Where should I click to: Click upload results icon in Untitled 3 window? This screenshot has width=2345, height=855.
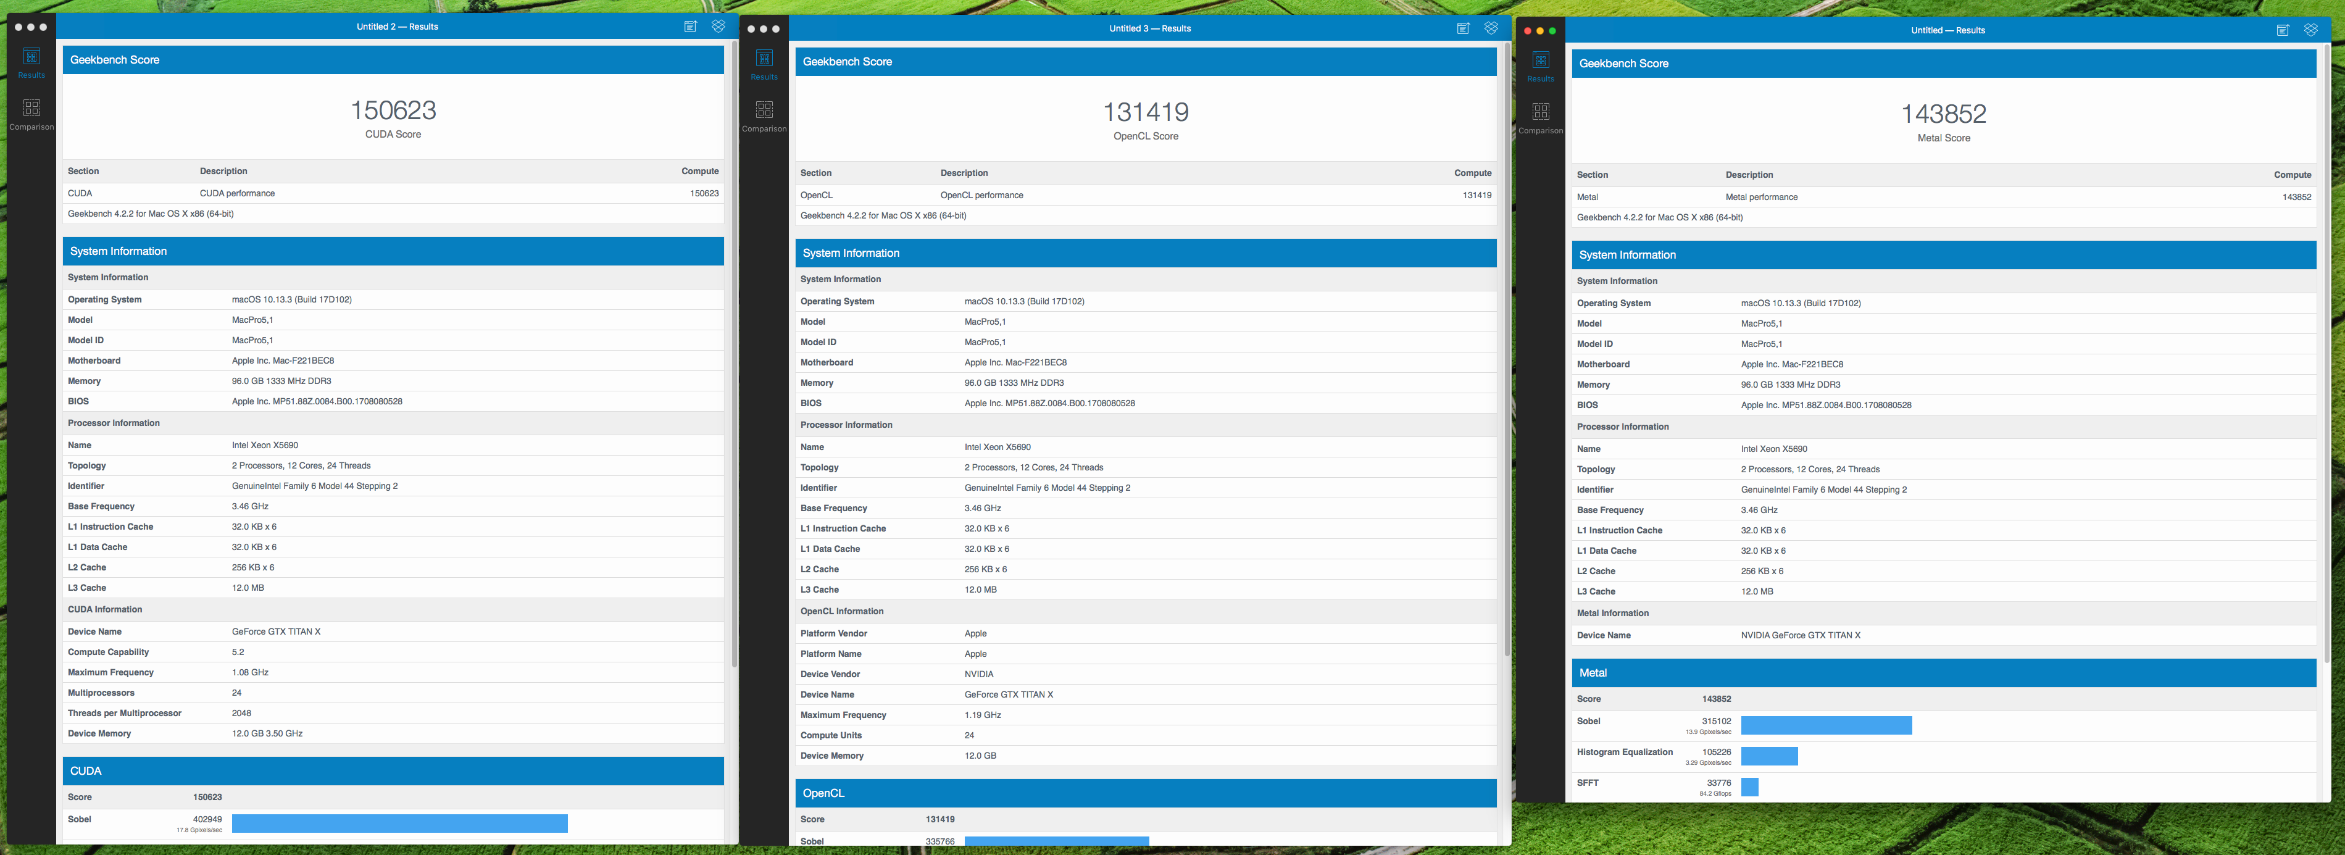1463,28
